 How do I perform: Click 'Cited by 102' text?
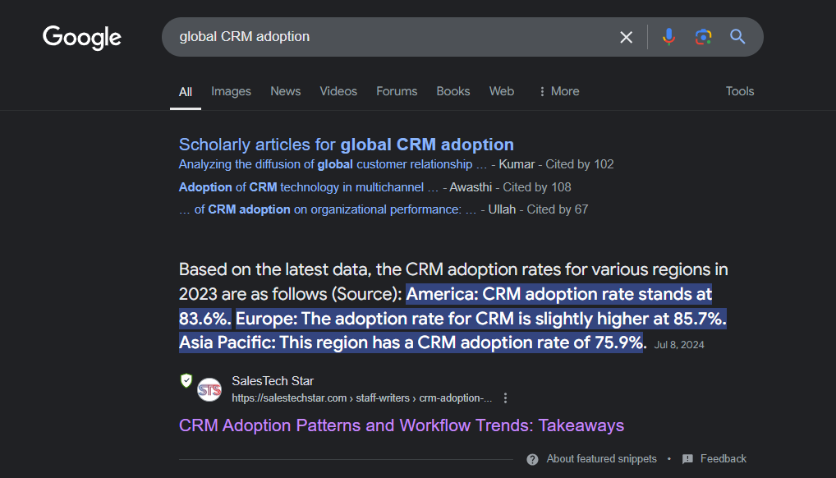click(x=580, y=164)
